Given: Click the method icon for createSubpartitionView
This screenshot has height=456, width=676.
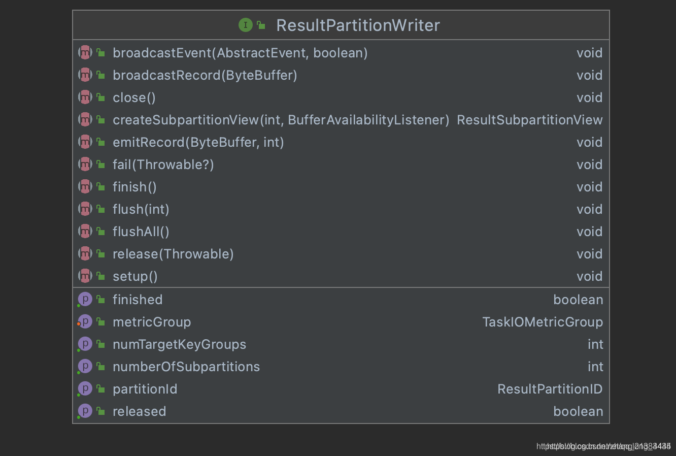Looking at the screenshot, I should point(85,119).
